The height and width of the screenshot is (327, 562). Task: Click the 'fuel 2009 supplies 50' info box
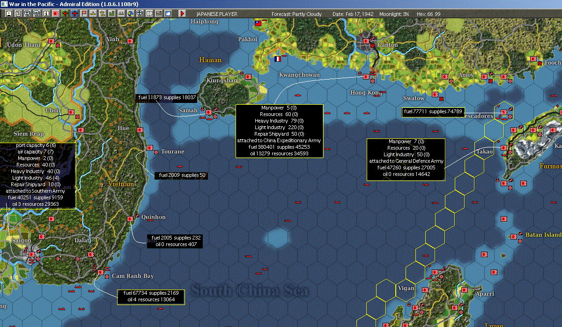[x=182, y=175]
